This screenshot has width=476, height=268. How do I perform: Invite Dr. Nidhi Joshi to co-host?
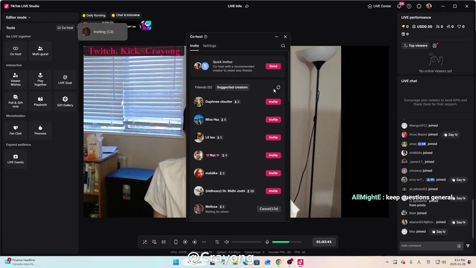(x=273, y=191)
